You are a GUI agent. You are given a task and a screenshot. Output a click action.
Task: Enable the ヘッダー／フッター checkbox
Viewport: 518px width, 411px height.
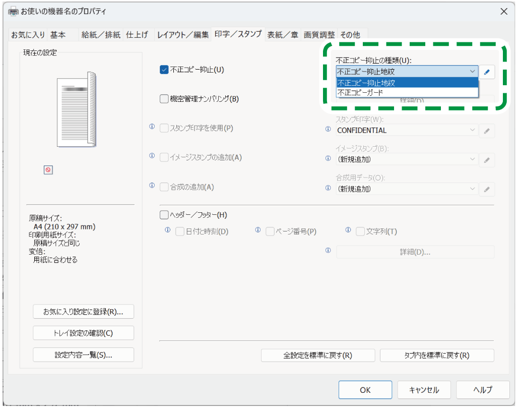pyautogui.click(x=164, y=215)
